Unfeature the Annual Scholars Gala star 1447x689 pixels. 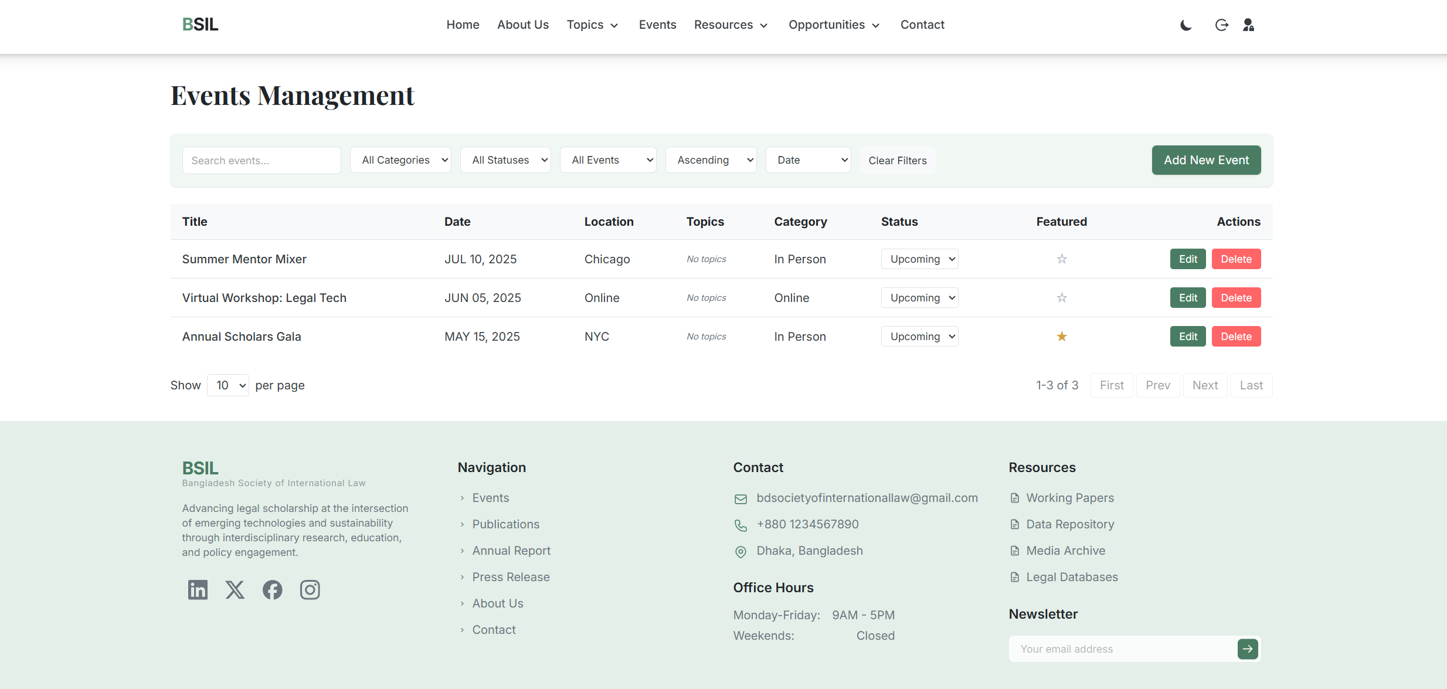[1061, 336]
